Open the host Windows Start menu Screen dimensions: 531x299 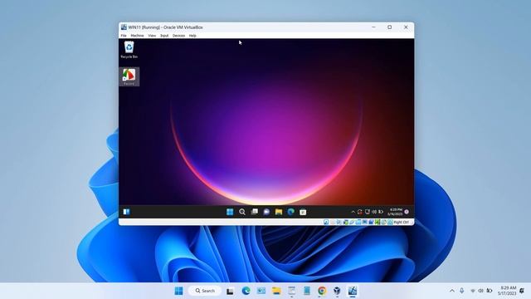(x=179, y=291)
